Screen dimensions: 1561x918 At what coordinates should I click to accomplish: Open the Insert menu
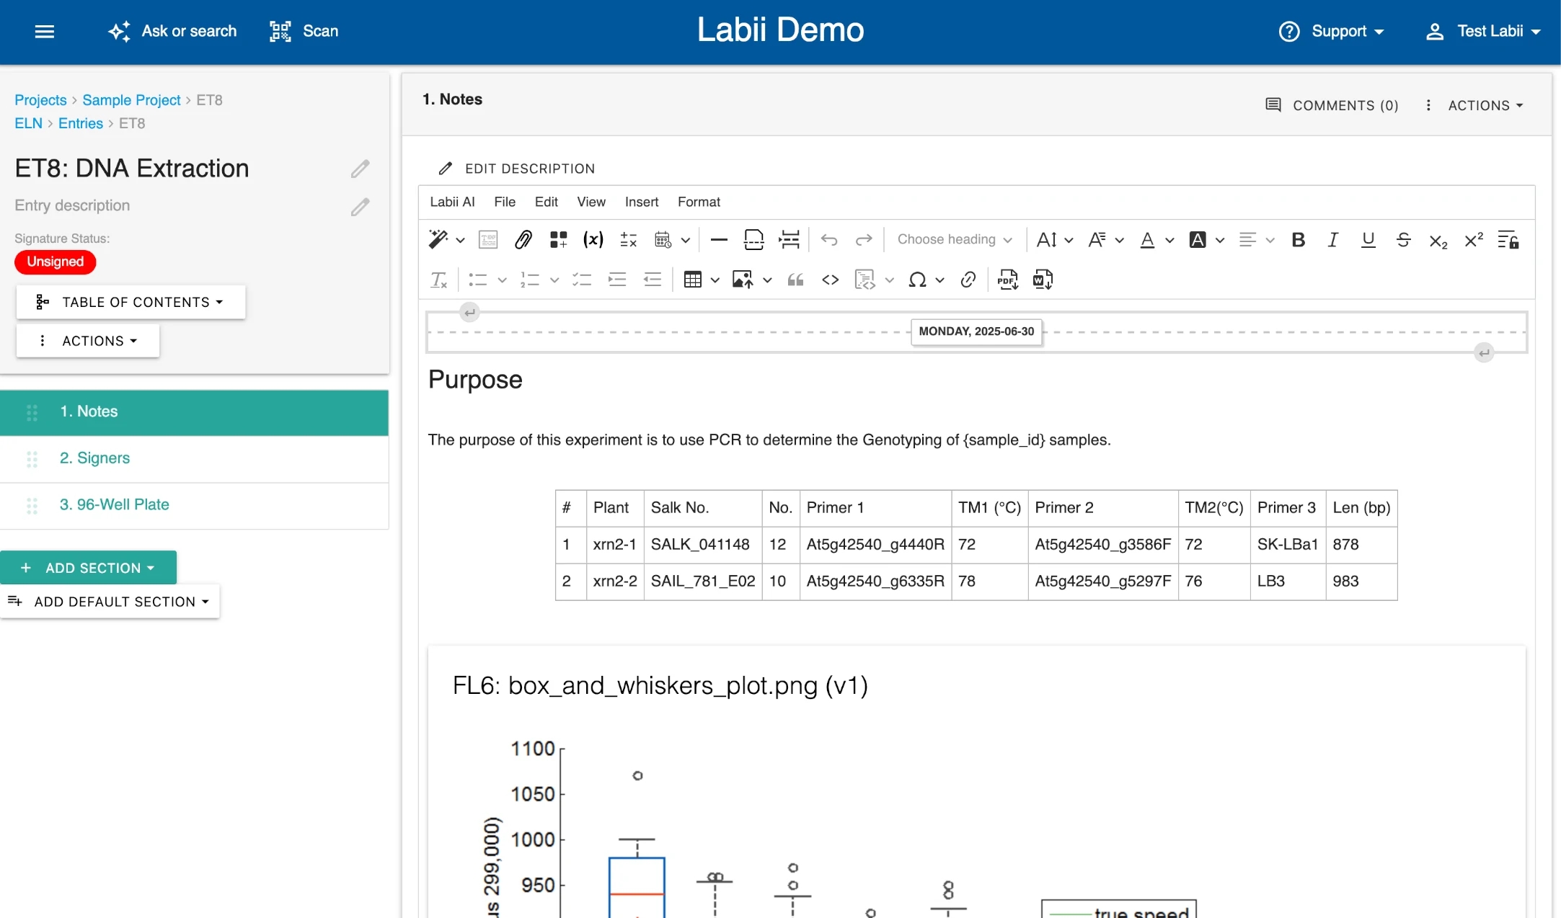641,202
